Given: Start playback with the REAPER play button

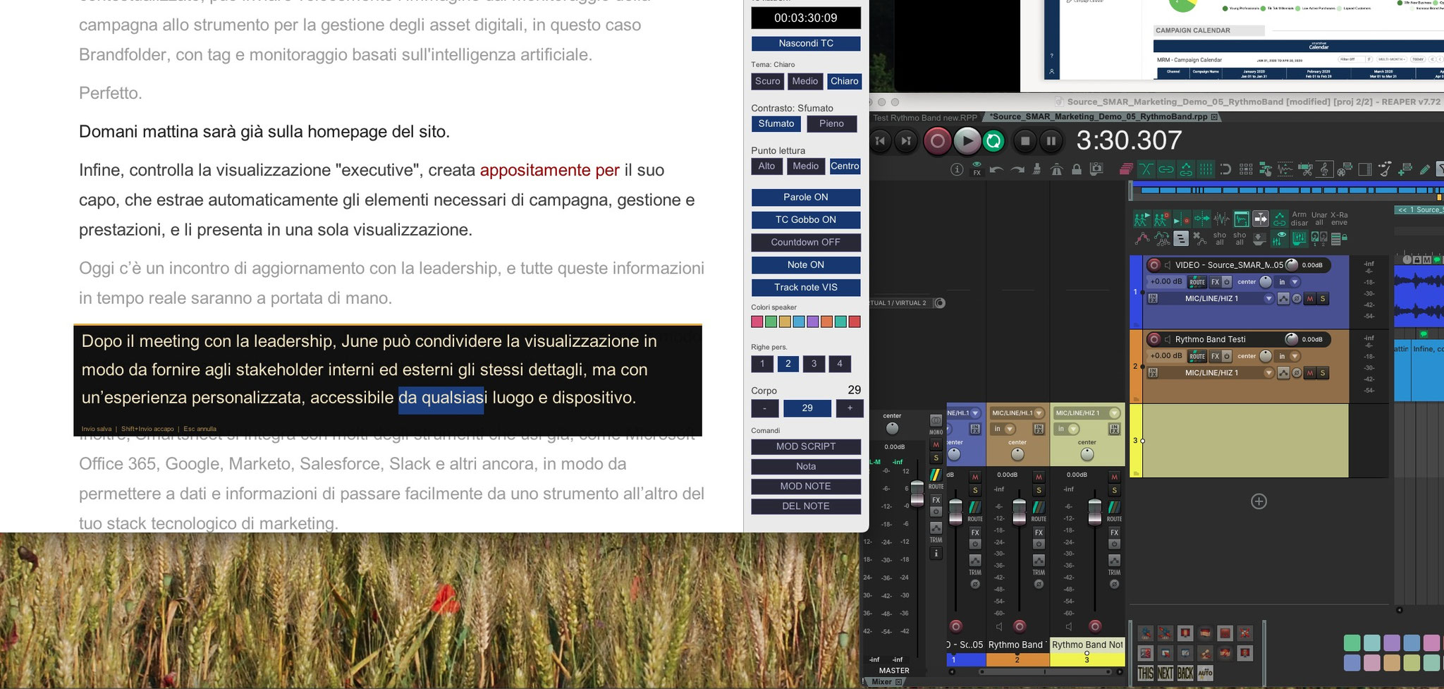Looking at the screenshot, I should coord(967,141).
